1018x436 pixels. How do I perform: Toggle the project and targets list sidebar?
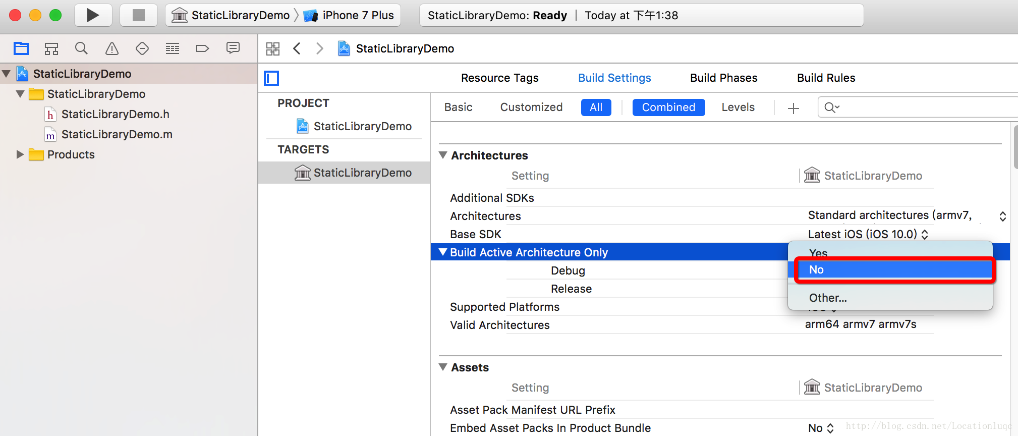[271, 78]
